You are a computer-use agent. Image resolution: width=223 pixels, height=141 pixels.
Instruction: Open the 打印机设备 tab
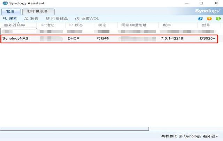(38, 11)
